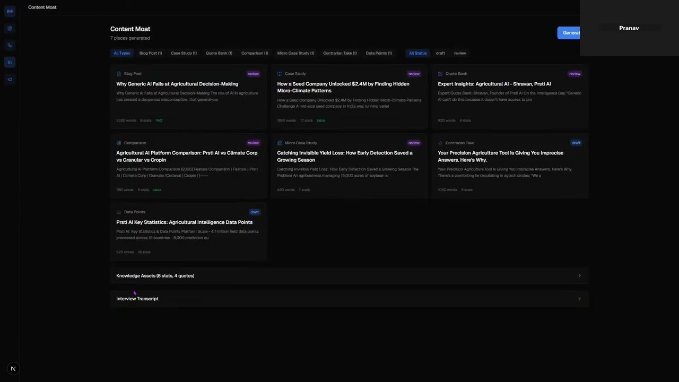Image resolution: width=679 pixels, height=382 pixels.
Task: Click the round N logo badge
Action: tap(13, 369)
